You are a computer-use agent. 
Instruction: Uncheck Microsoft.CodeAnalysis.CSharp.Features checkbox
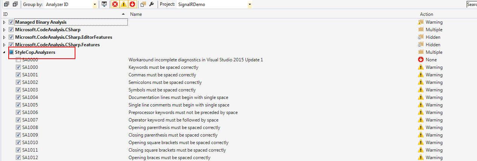(11, 45)
